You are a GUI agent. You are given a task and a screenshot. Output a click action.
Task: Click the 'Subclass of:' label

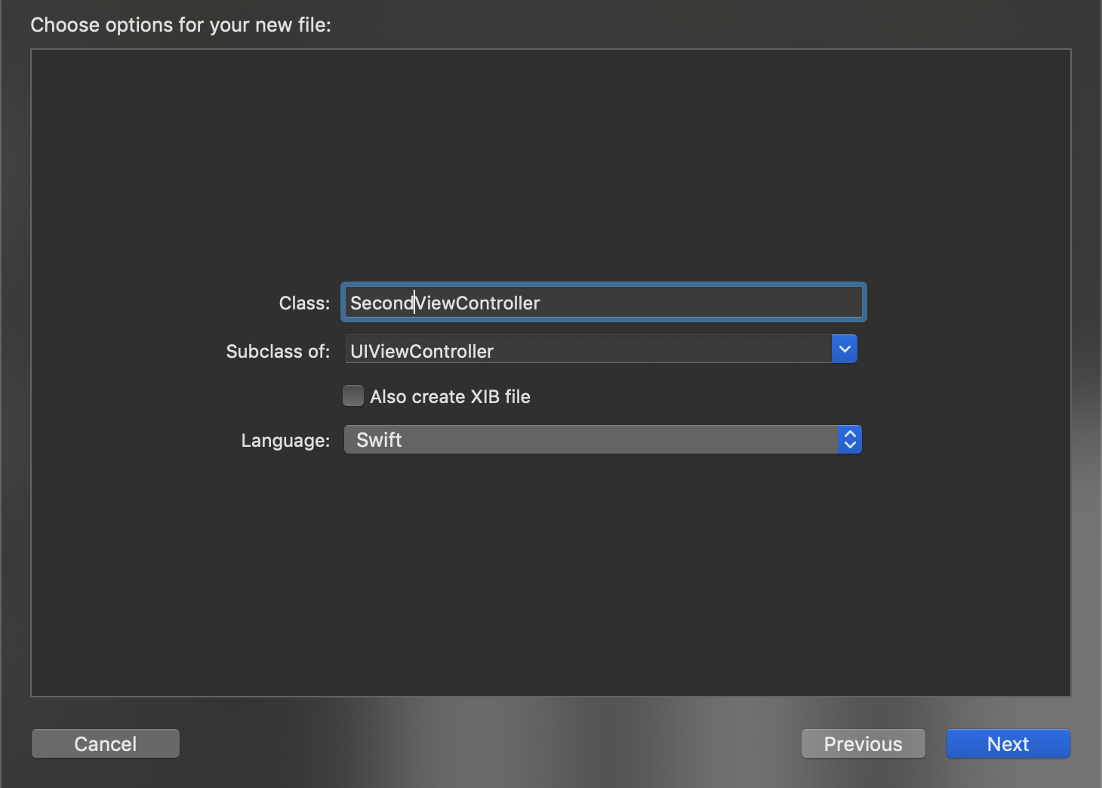click(278, 351)
